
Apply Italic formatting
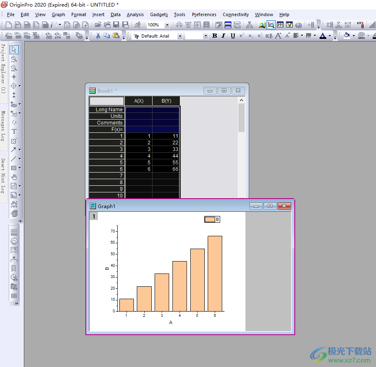pos(223,36)
